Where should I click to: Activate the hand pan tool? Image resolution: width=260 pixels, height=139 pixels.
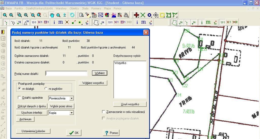coord(52,15)
